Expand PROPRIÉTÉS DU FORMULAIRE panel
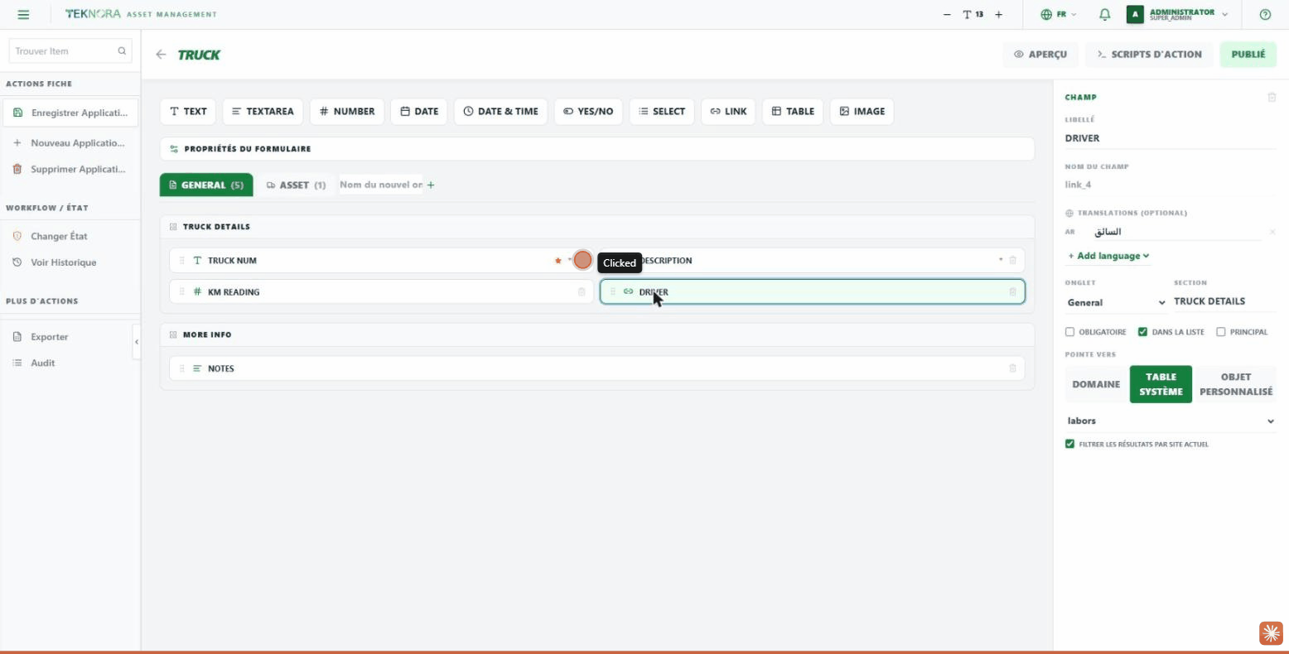The image size is (1289, 654). [597, 149]
